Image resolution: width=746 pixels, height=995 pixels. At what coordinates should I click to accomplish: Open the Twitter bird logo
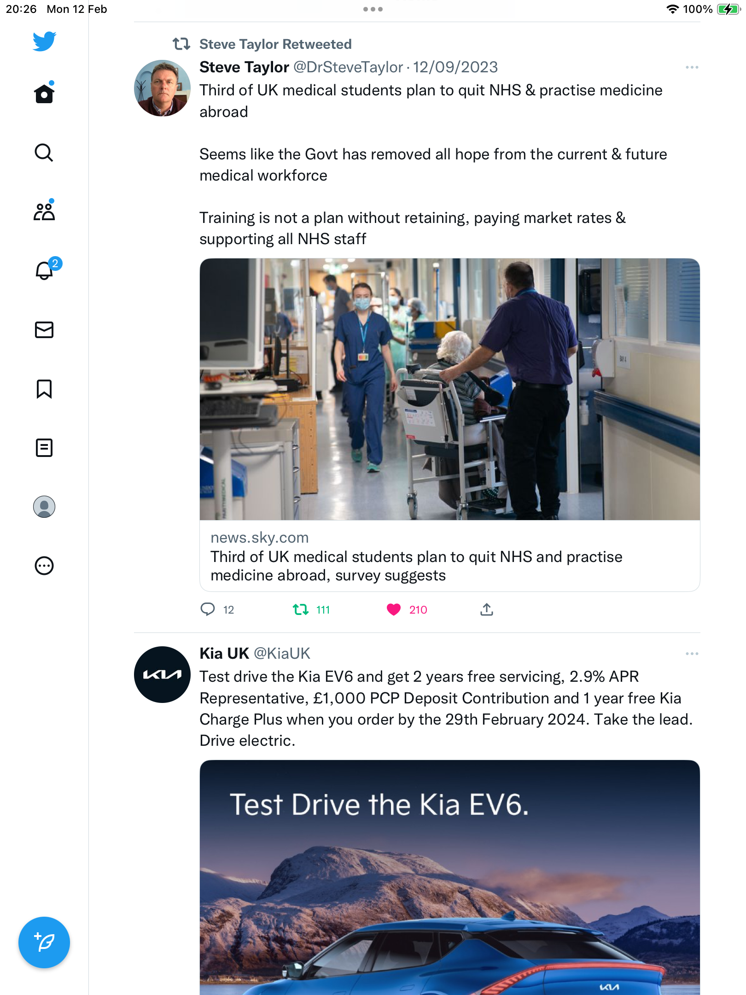44,41
